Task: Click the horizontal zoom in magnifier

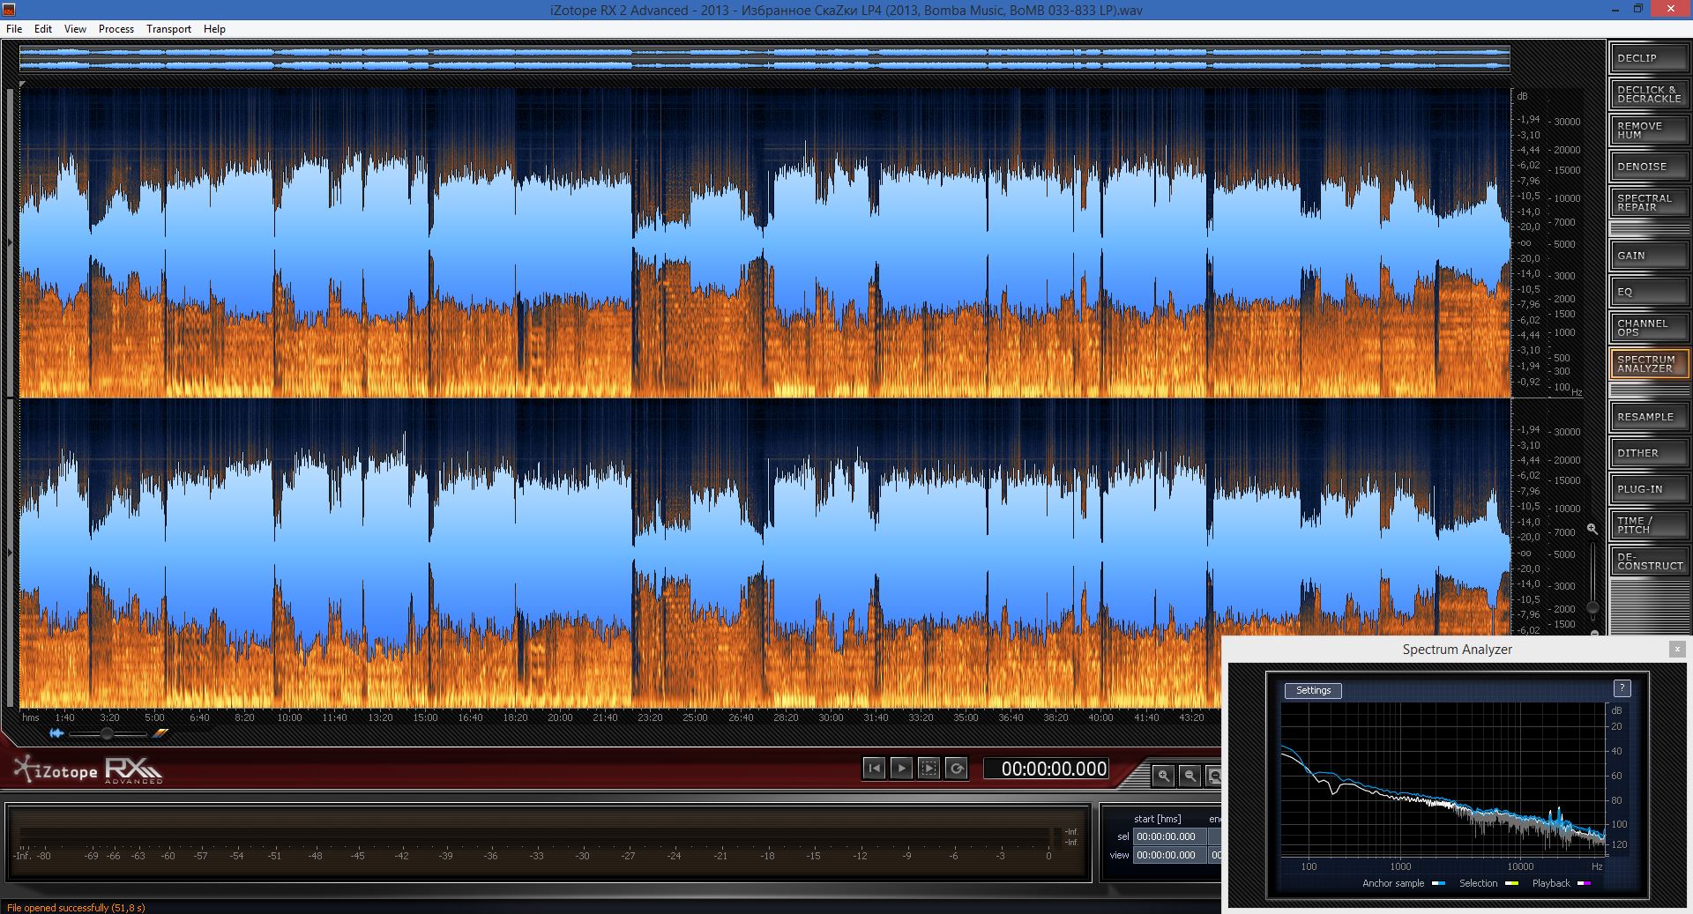Action: point(1164,776)
